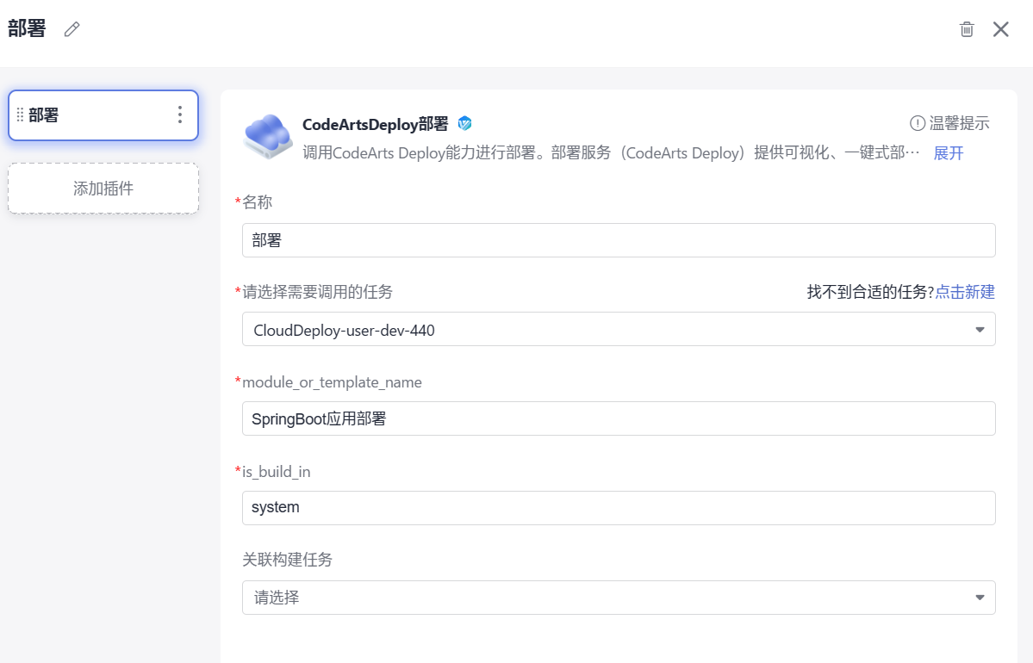The width and height of the screenshot is (1033, 663).
Task: Click the 关联构建任务 label
Action: pos(287,560)
